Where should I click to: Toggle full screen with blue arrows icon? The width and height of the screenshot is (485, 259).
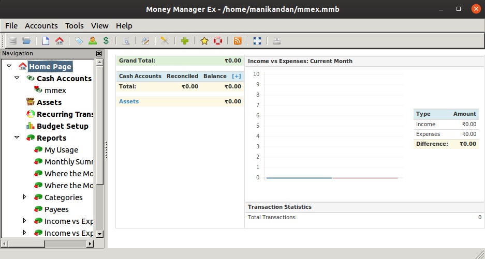(257, 40)
